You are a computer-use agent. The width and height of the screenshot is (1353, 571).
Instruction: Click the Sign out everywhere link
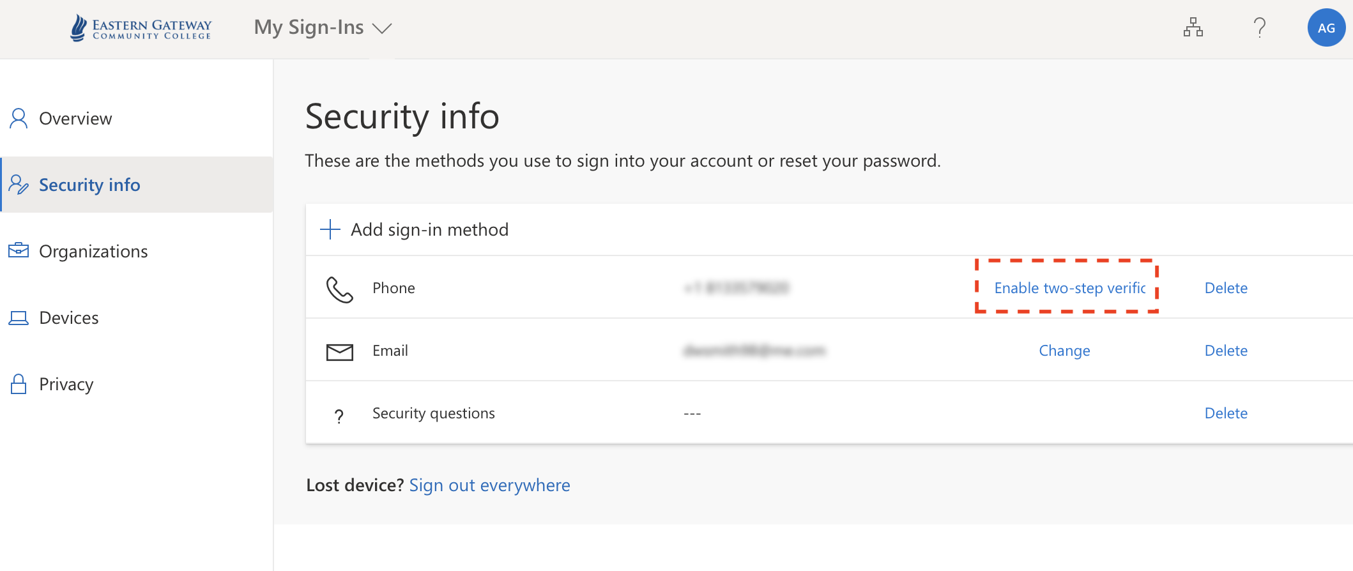[489, 485]
